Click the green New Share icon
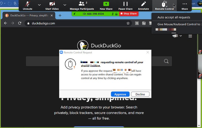This screenshot has height=128, width=202. click(106, 4)
